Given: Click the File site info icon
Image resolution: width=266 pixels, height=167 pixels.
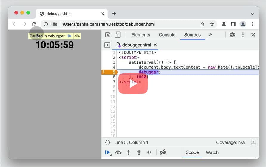Looking at the screenshot, I should (46, 24).
